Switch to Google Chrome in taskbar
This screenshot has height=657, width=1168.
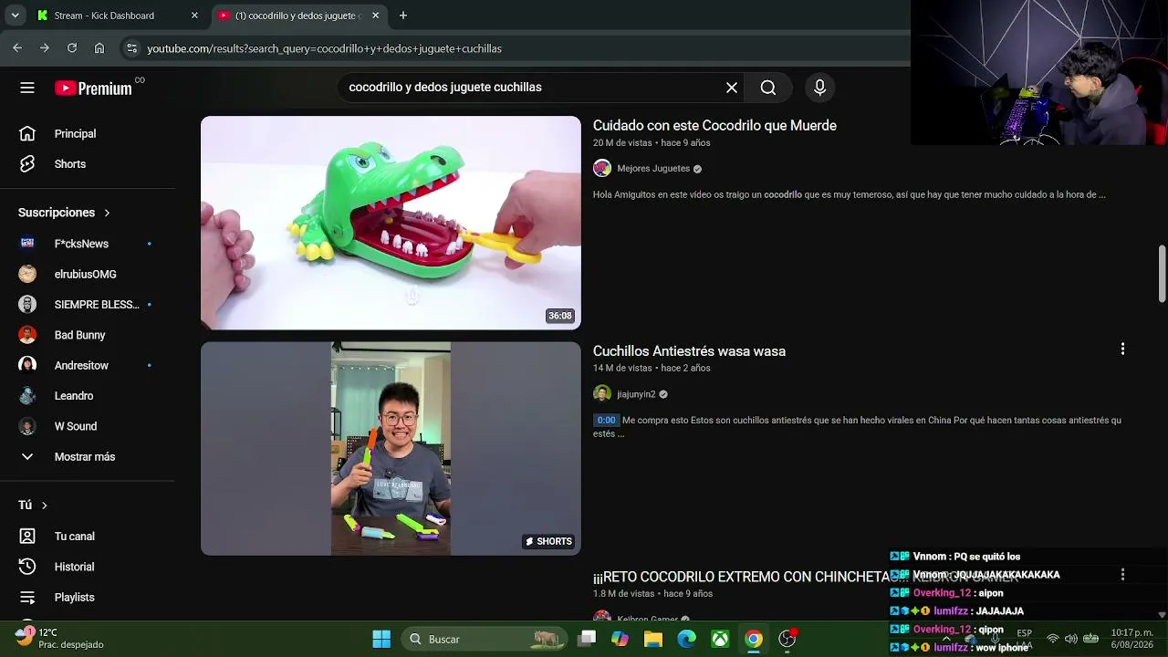pos(754,639)
